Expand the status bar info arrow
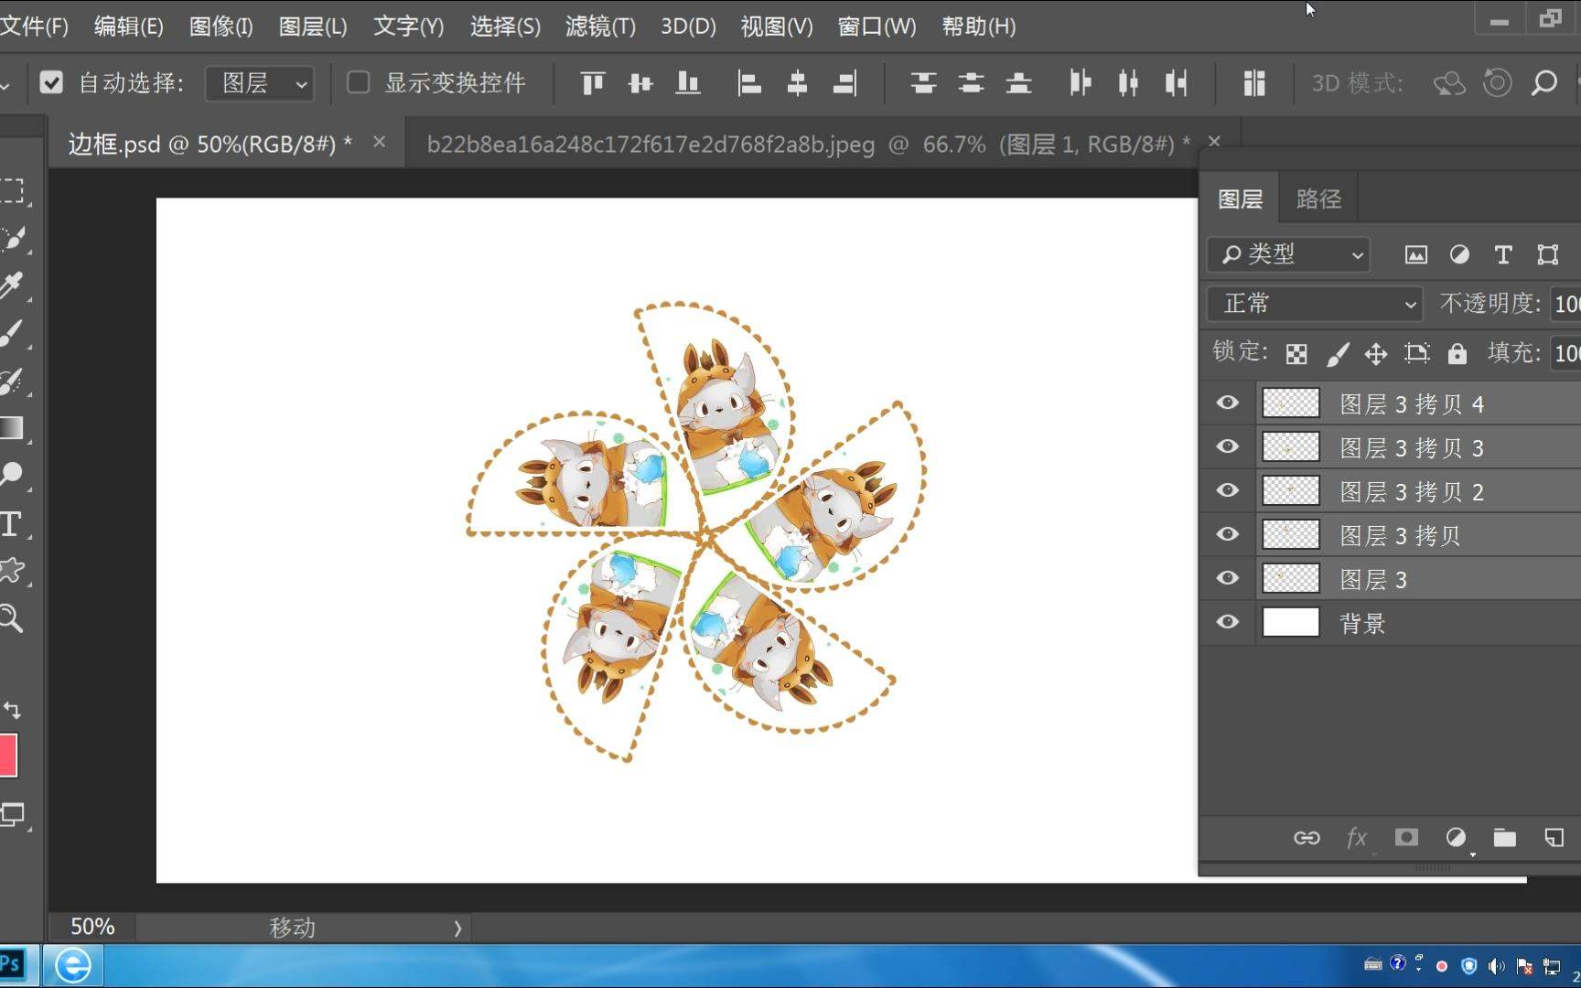1581x988 pixels. point(457,929)
